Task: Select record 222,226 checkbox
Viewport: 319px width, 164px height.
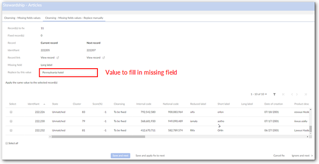Action: 11,112
